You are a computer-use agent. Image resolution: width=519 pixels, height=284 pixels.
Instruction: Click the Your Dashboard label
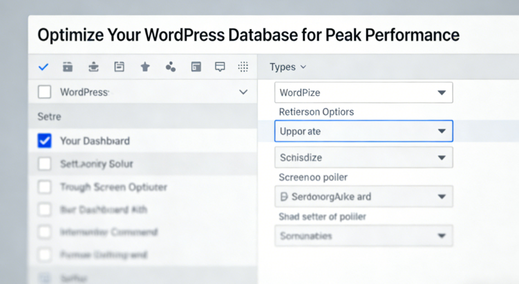95,140
